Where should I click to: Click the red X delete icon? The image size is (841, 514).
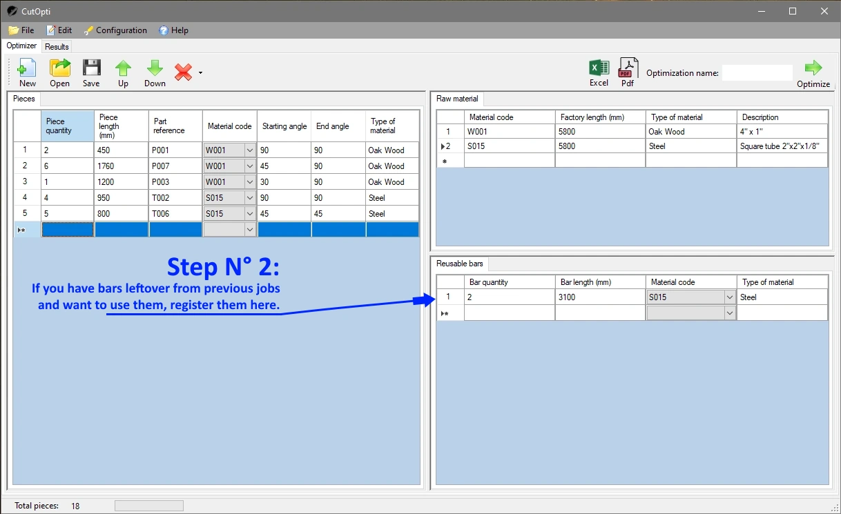[183, 72]
